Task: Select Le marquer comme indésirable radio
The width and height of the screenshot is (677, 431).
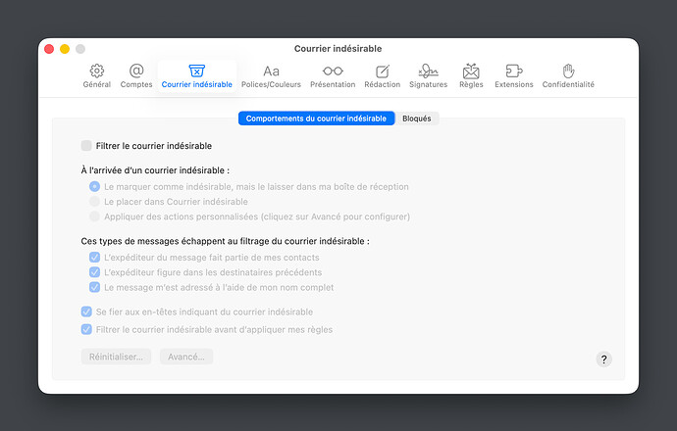Action: click(x=94, y=187)
